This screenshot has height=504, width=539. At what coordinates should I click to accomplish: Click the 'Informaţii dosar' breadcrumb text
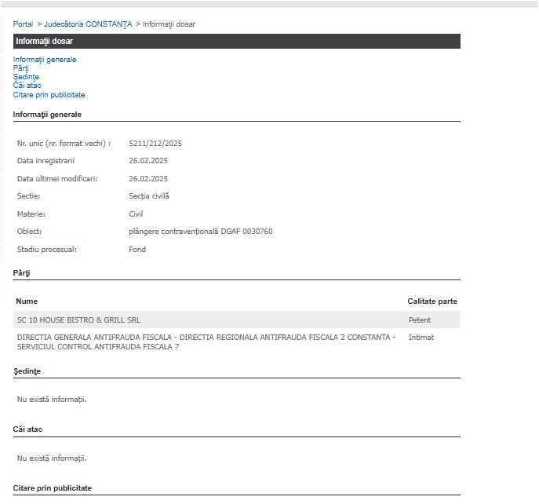[x=169, y=24]
